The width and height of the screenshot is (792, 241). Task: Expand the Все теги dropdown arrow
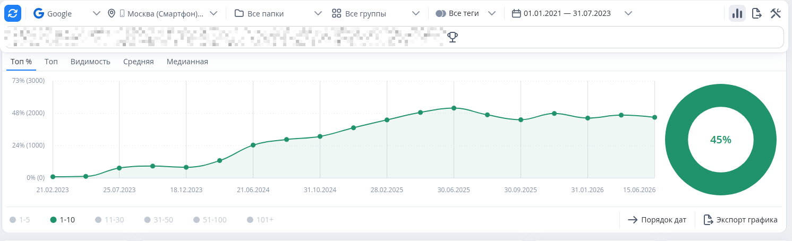click(x=492, y=13)
